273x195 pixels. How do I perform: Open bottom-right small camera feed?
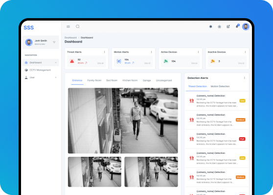pos(151,172)
